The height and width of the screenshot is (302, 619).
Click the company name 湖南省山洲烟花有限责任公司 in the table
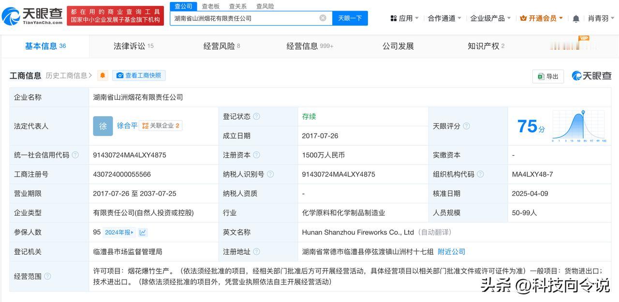138,97
